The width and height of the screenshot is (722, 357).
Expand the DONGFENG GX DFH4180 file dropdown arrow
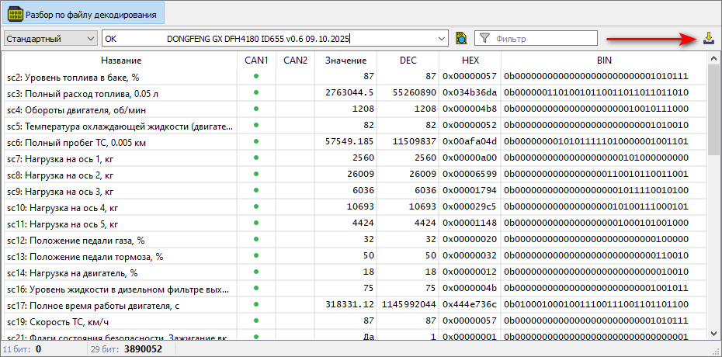click(442, 38)
